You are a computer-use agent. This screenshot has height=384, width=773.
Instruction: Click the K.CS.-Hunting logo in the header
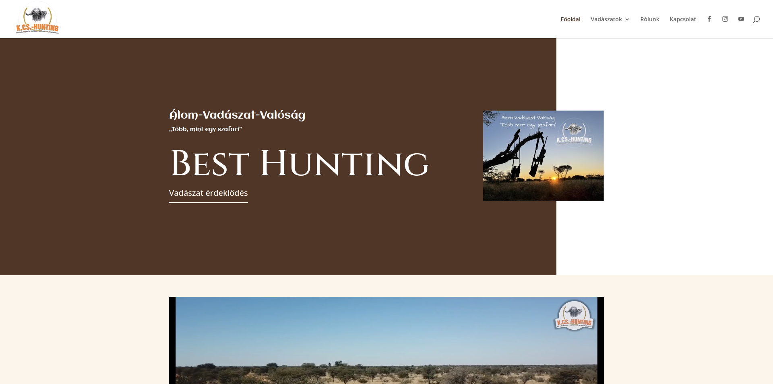37,19
